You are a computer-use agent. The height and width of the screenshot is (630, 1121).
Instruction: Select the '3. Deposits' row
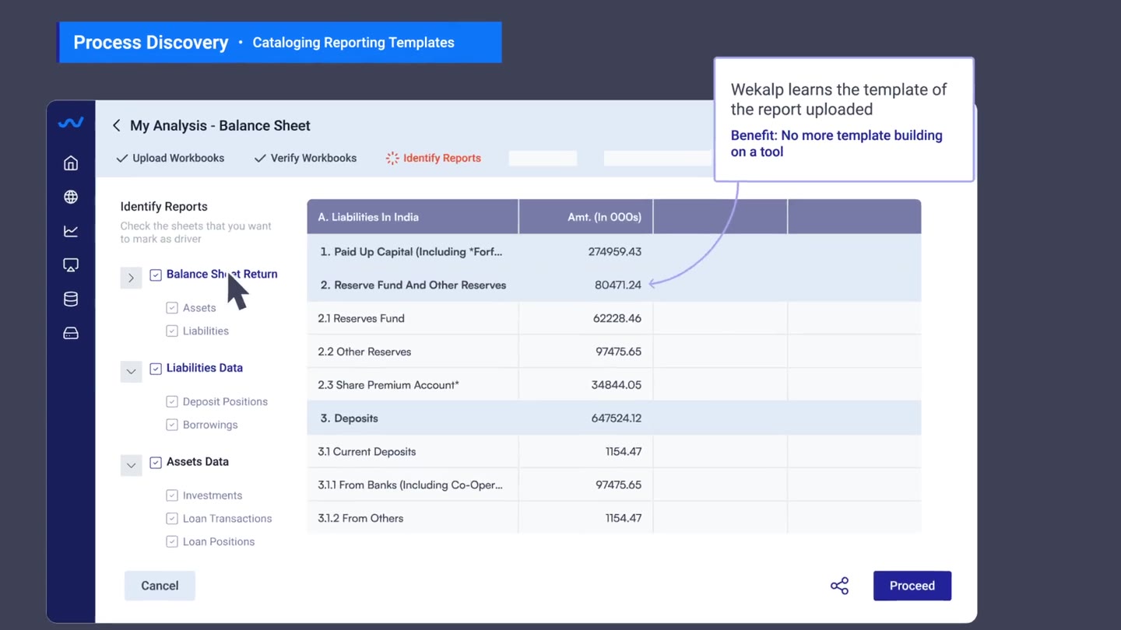[614, 418]
